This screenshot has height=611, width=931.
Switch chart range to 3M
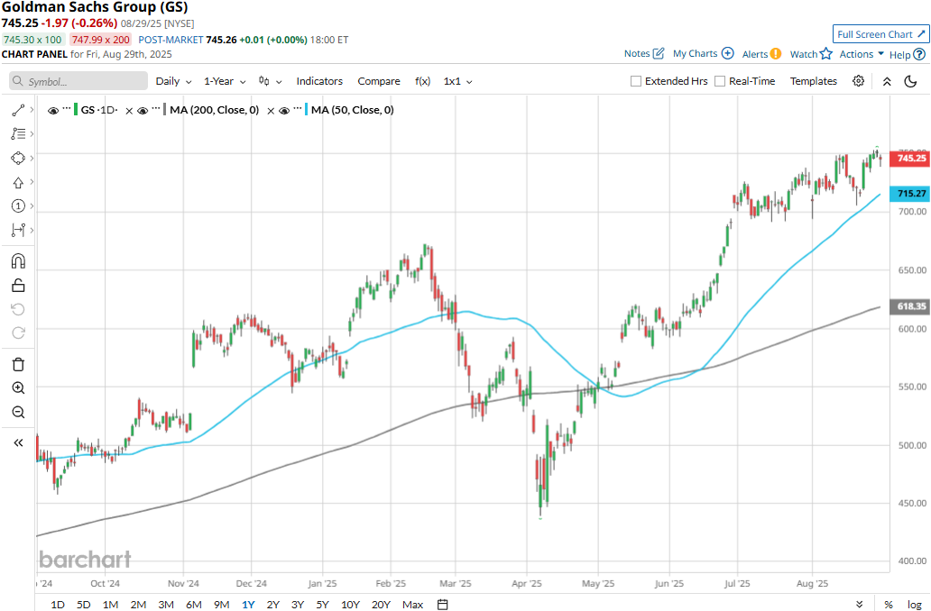click(x=166, y=605)
